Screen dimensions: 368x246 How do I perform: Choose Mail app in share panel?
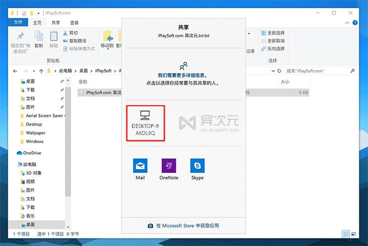140,169
